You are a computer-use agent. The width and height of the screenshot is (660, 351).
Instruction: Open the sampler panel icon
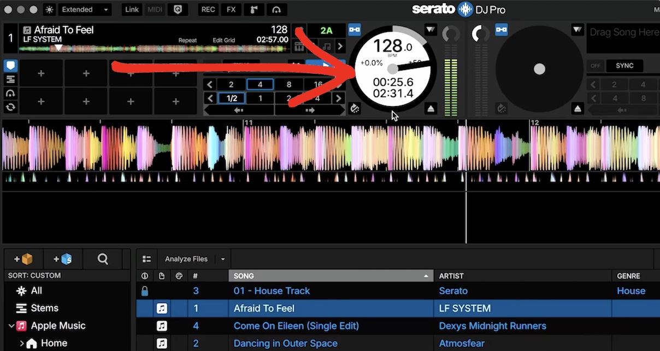pos(254,9)
